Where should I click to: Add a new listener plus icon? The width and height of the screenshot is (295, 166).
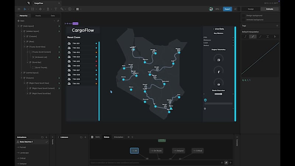pyautogui.click(x=85, y=137)
